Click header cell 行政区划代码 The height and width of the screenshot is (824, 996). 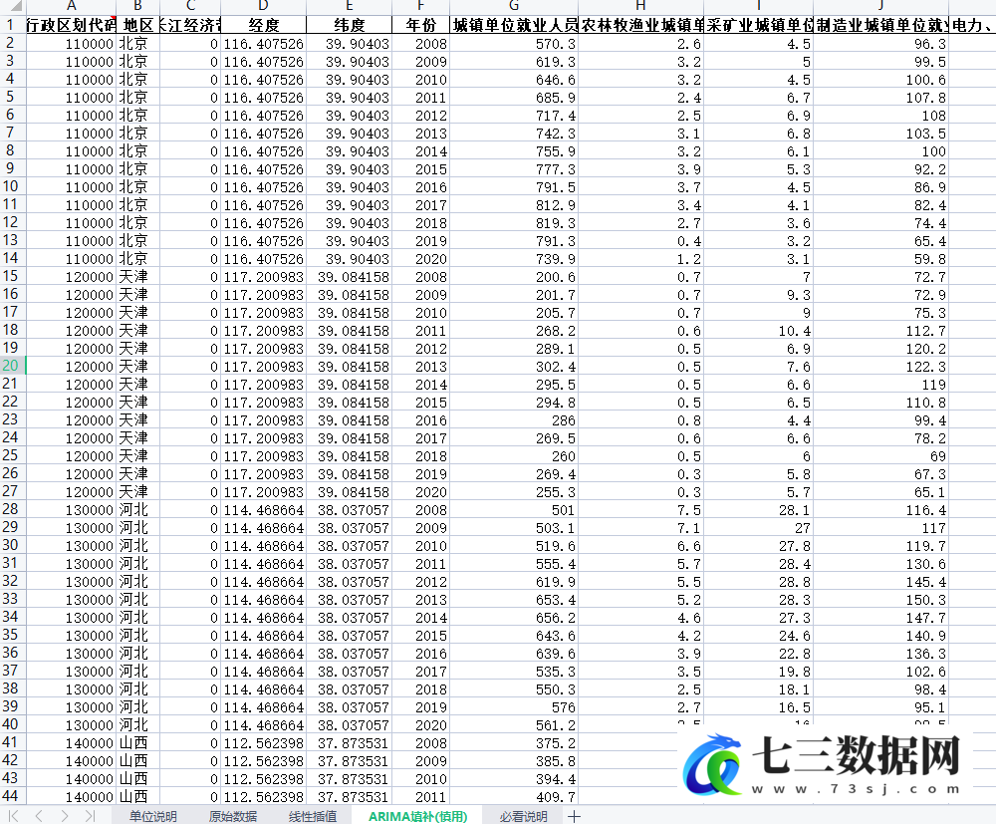[71, 26]
